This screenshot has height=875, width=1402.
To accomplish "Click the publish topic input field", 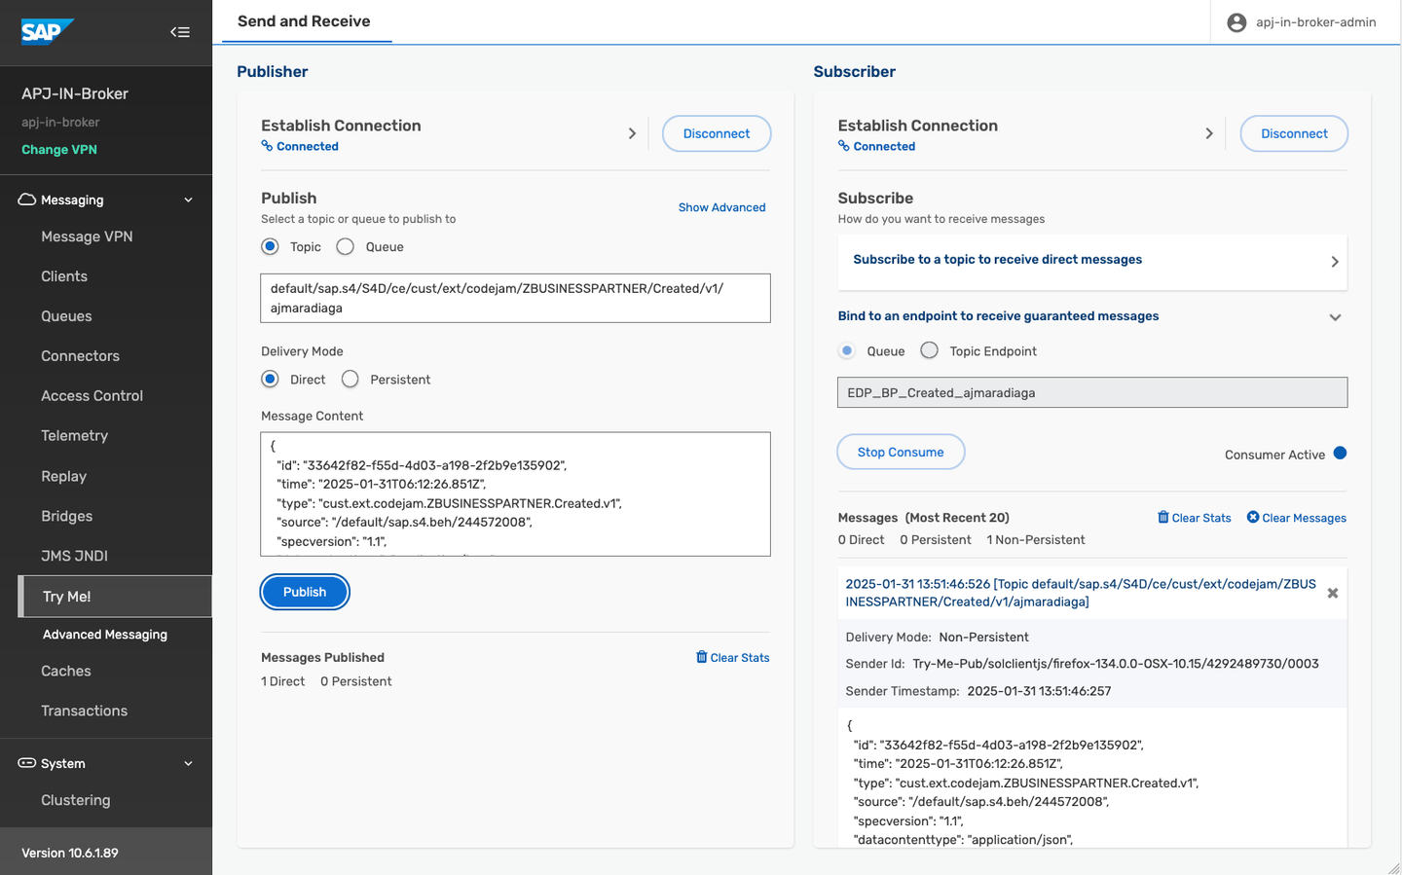I will click(x=515, y=298).
